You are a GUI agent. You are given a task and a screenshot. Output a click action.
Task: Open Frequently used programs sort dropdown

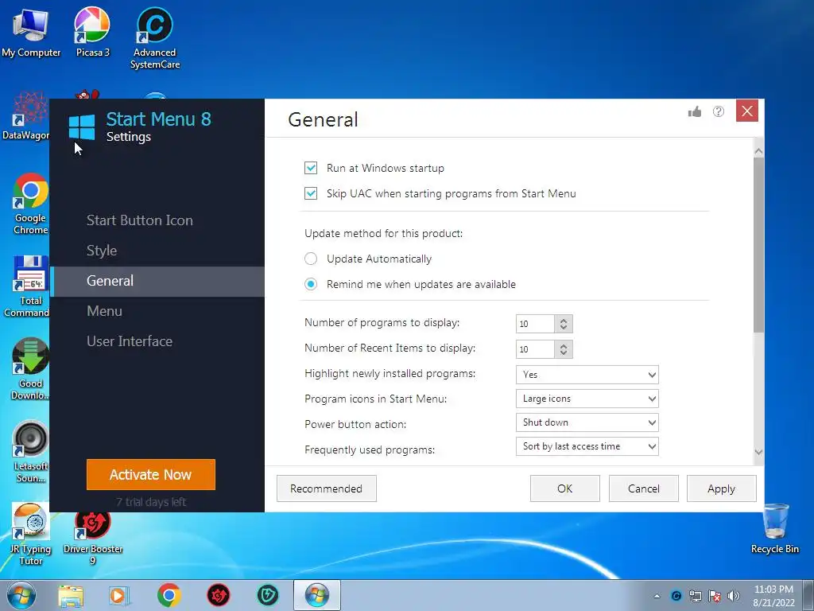587,446
